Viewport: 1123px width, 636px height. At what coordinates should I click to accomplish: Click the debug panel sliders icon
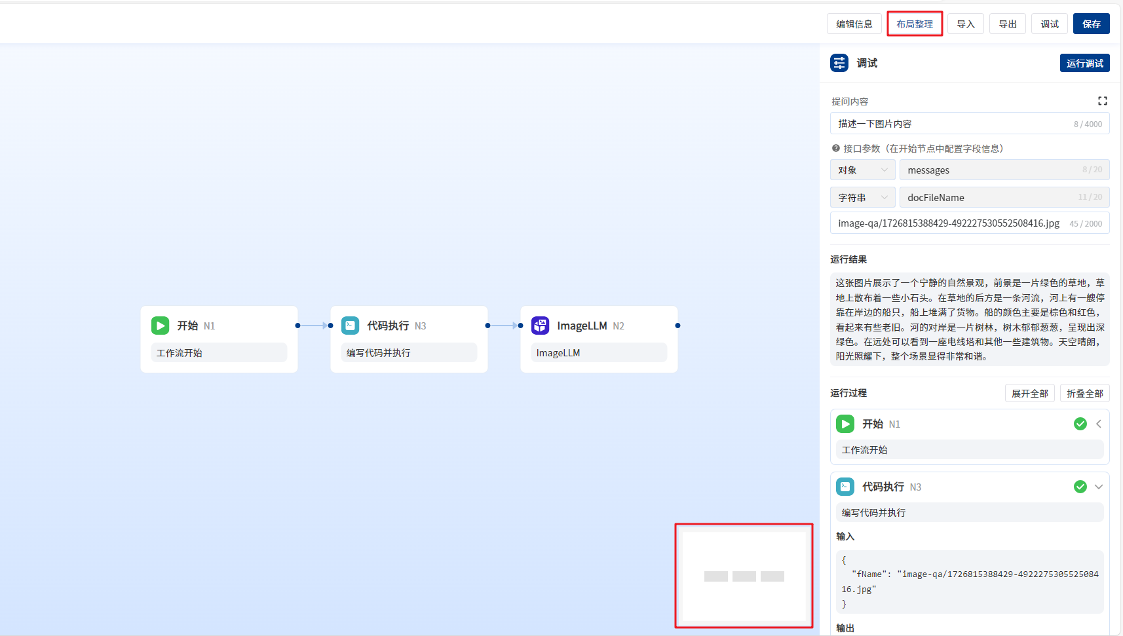coord(839,63)
